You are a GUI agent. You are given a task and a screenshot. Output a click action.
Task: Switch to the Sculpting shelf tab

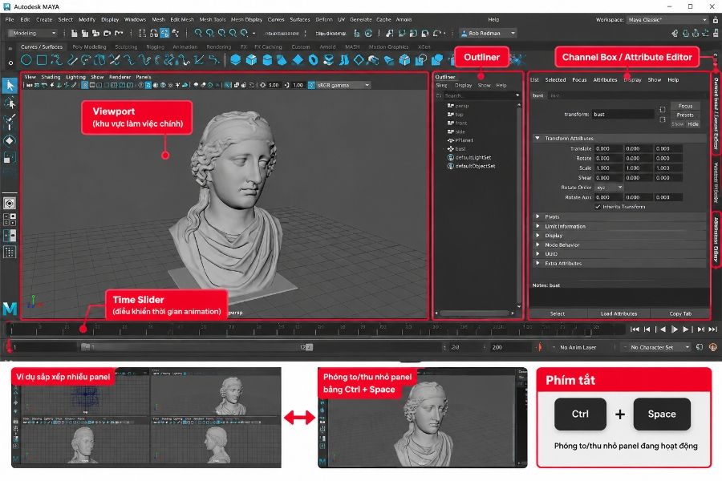click(126, 47)
